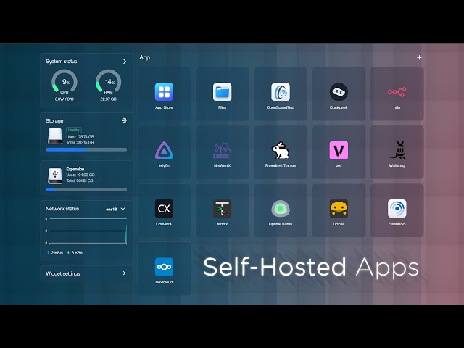Open the App Store app
The image size is (464, 348).
(x=164, y=94)
